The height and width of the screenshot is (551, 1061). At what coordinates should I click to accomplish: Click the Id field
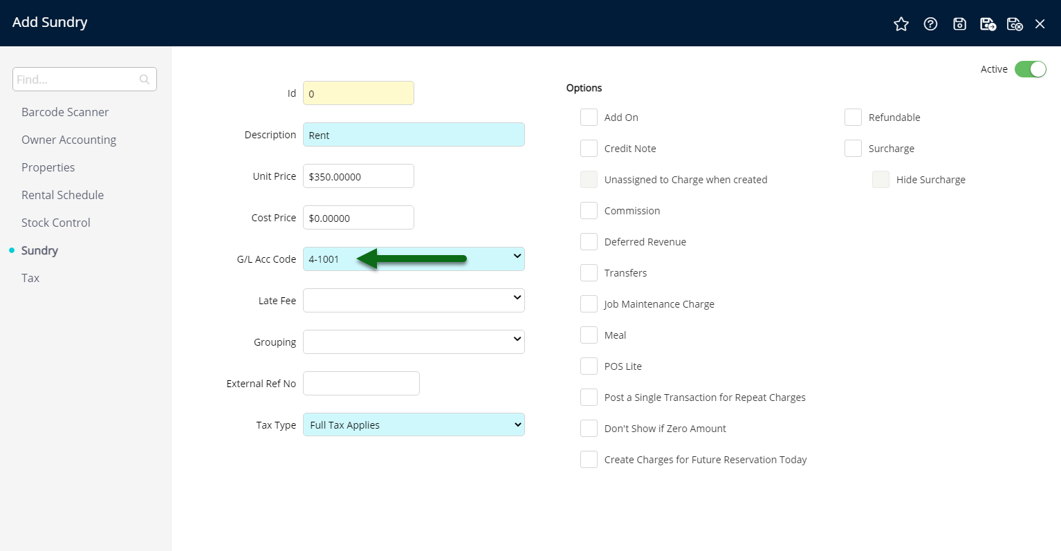(x=358, y=93)
